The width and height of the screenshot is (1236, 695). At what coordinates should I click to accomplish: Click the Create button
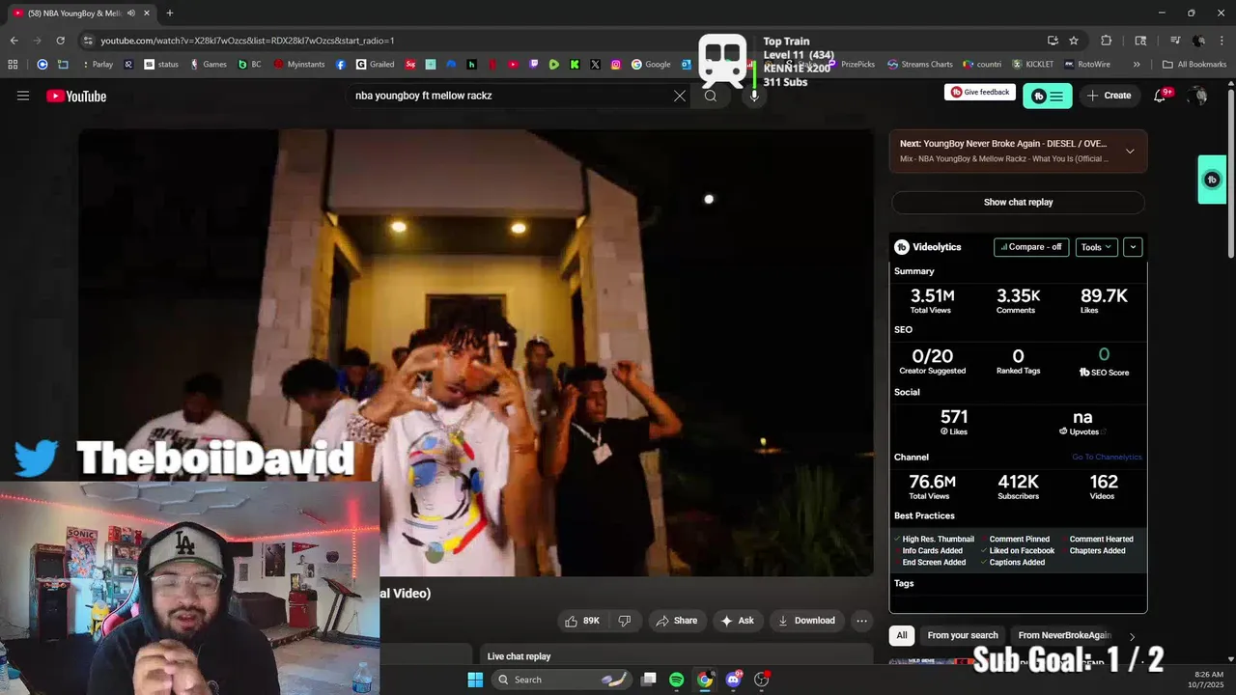click(1109, 96)
